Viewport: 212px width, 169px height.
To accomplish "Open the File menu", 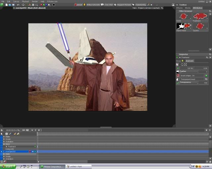I will (x=3, y=1).
